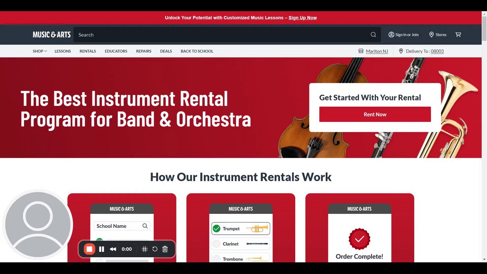487x274 pixels.
Task: Select the Clarinet radio circle
Action: click(x=216, y=244)
